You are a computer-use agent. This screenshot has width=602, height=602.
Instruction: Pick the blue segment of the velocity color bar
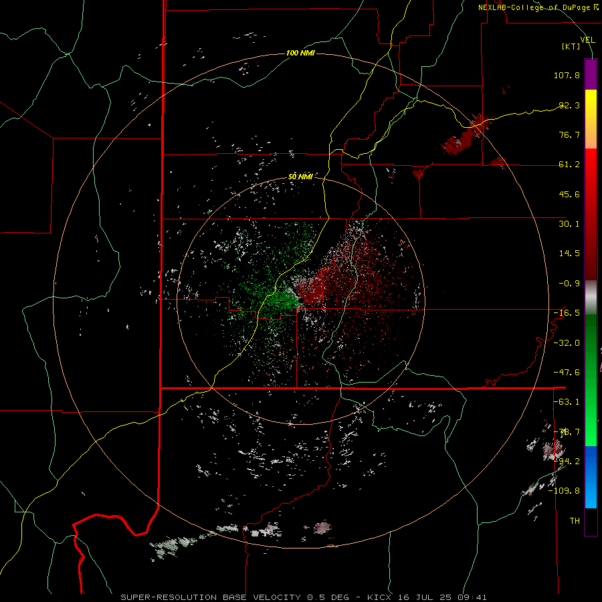[x=591, y=477]
